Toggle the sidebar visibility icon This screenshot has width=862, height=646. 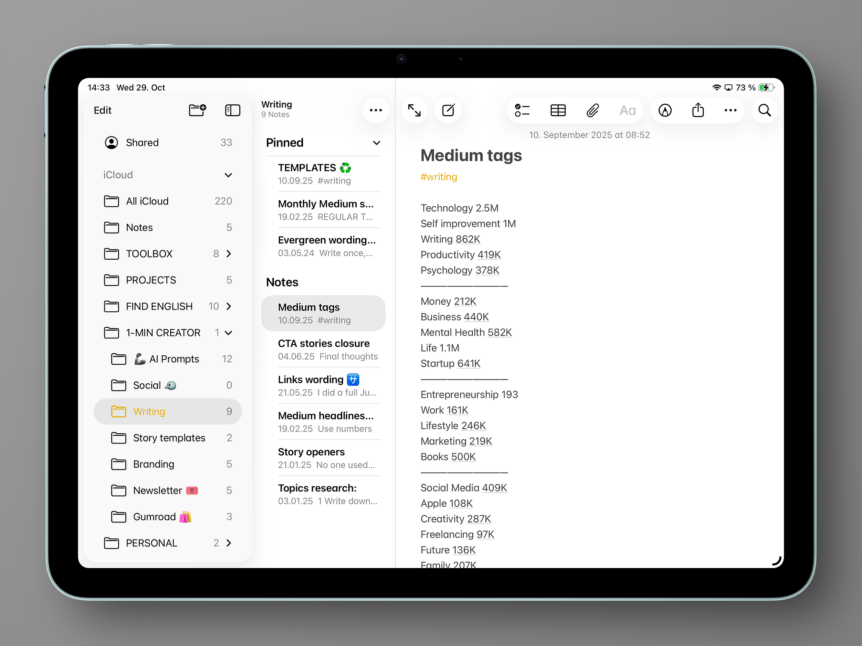232,110
